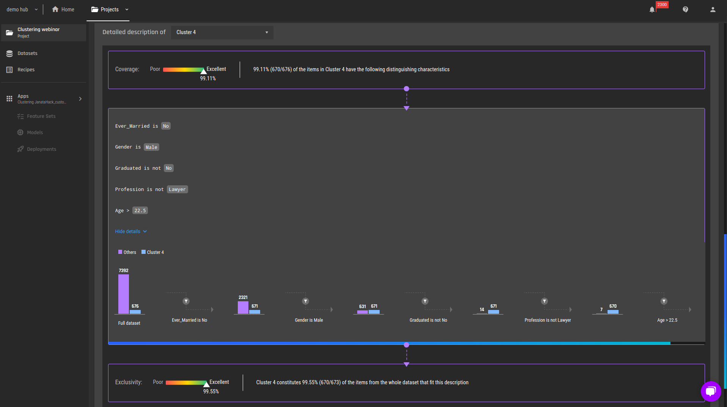
Task: Click the 'Full dataset' chart label
Action: click(x=129, y=323)
